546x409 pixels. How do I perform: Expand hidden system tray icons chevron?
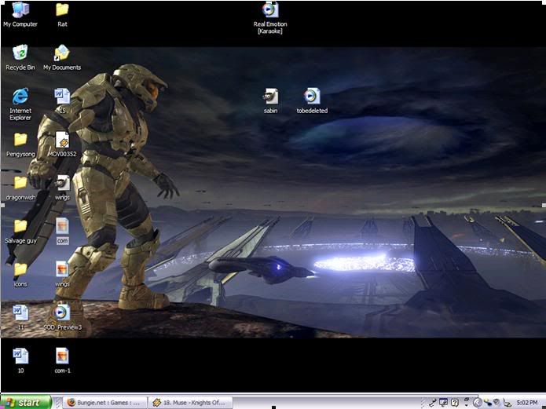(x=478, y=403)
